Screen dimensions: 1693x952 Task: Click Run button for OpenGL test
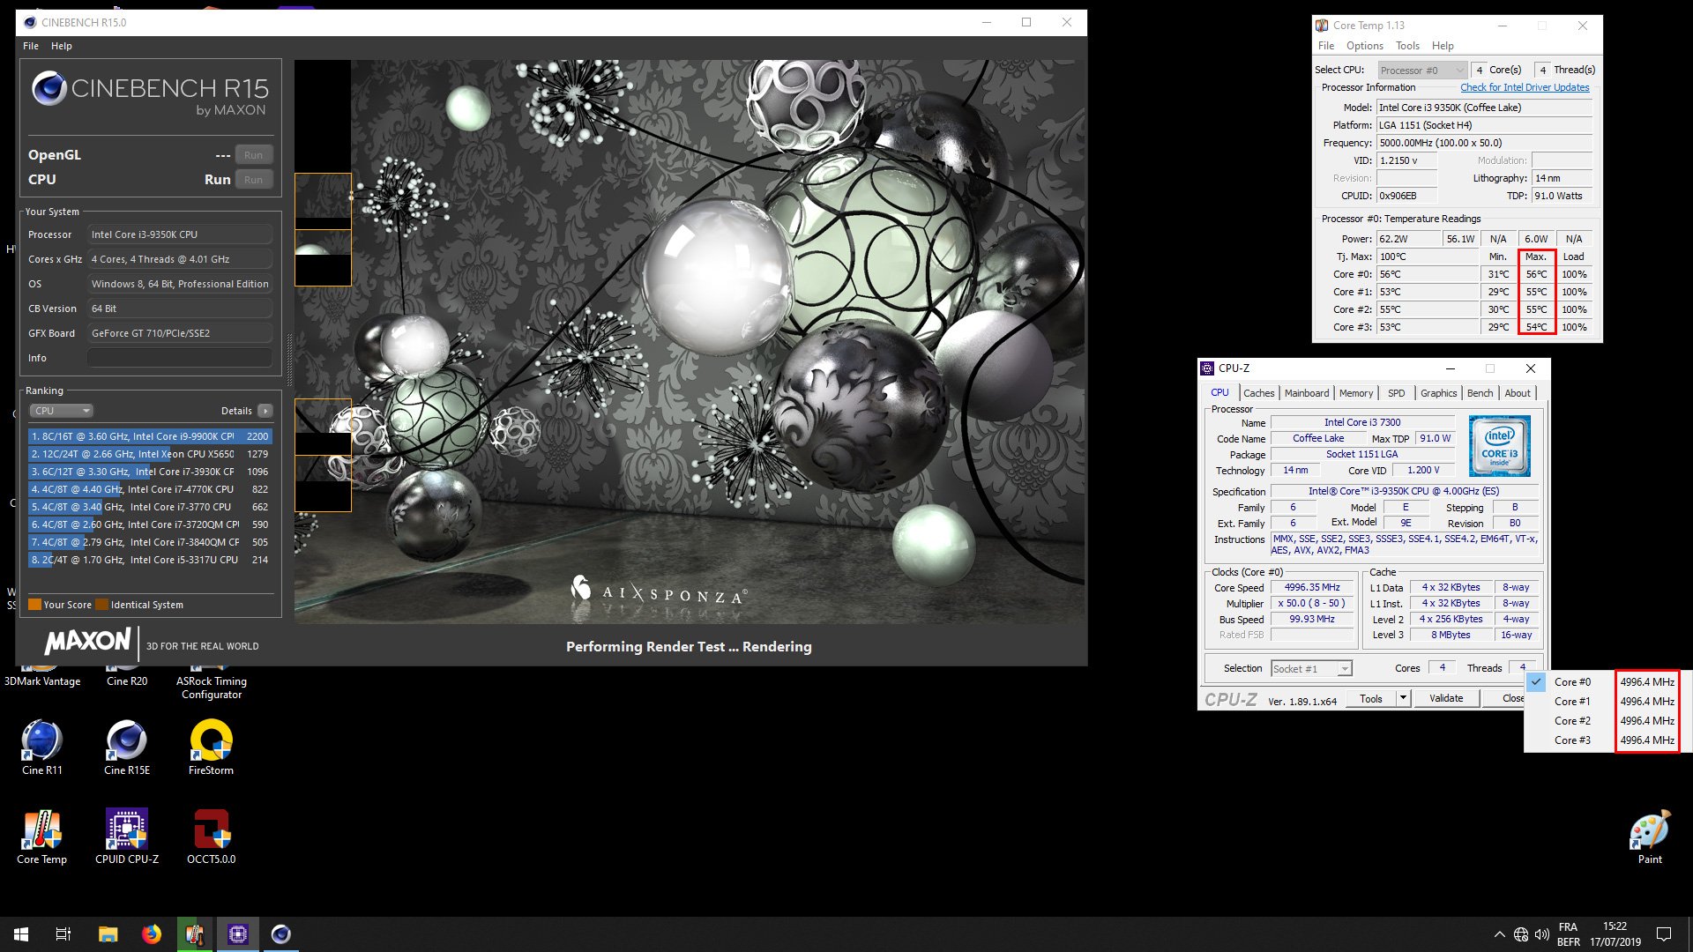(254, 155)
